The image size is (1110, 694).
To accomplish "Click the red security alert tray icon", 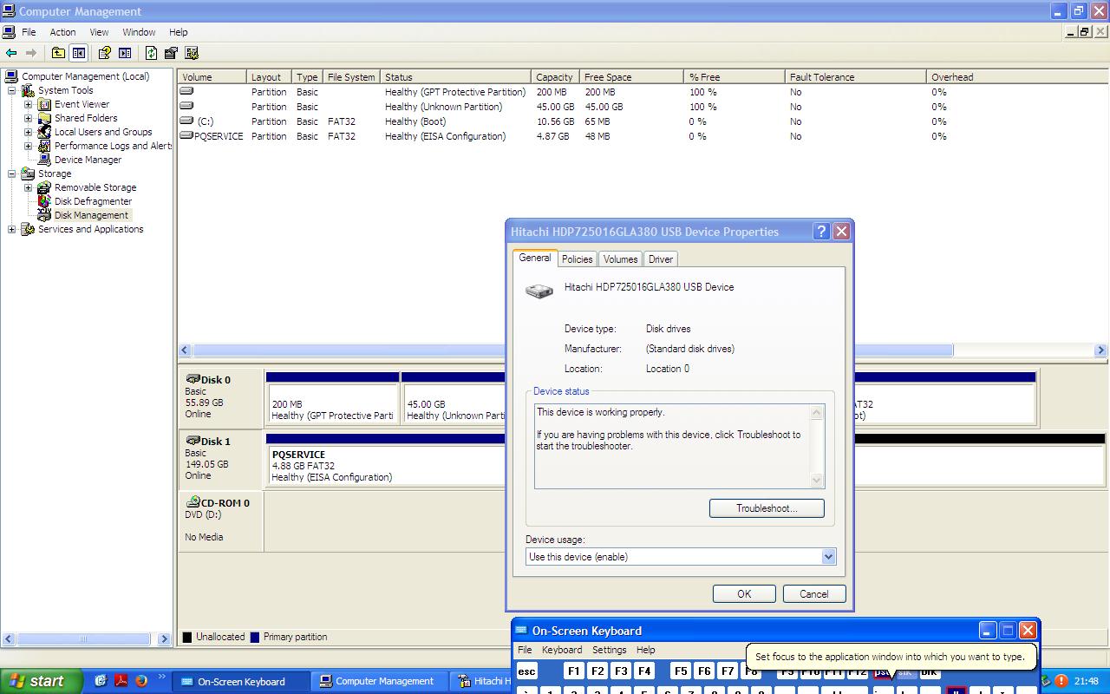I will [1061, 681].
